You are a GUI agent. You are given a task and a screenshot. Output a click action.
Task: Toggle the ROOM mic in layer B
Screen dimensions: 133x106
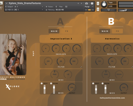[x=102, y=83]
